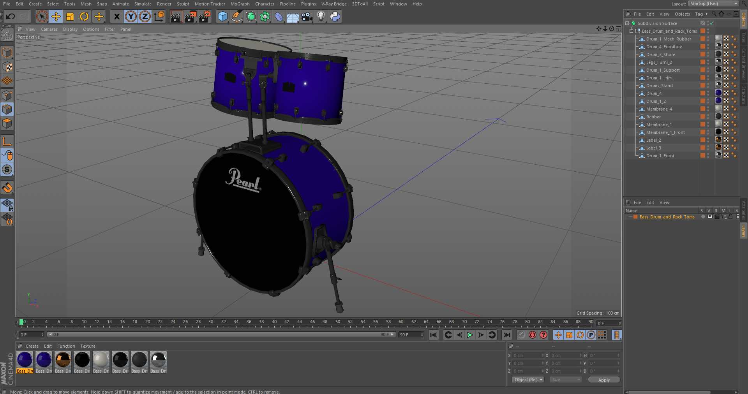Open the Deformer objects icon
The width and height of the screenshot is (748, 394).
click(x=279, y=16)
